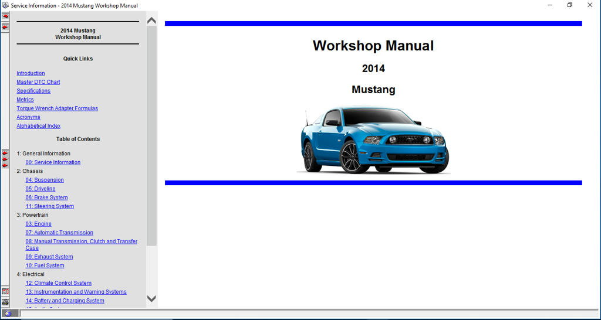Click the application icon in the title bar
Image resolution: width=601 pixels, height=320 pixels.
(x=5, y=5)
